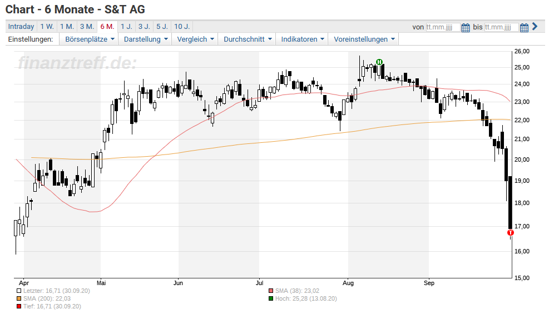Select the 3 J. time range tab

coord(144,27)
